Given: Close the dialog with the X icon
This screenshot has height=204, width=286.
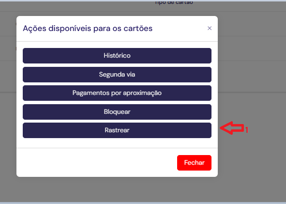Looking at the screenshot, I should [x=210, y=28].
